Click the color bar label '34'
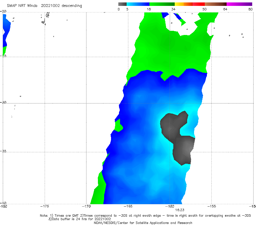 [x=173, y=9]
